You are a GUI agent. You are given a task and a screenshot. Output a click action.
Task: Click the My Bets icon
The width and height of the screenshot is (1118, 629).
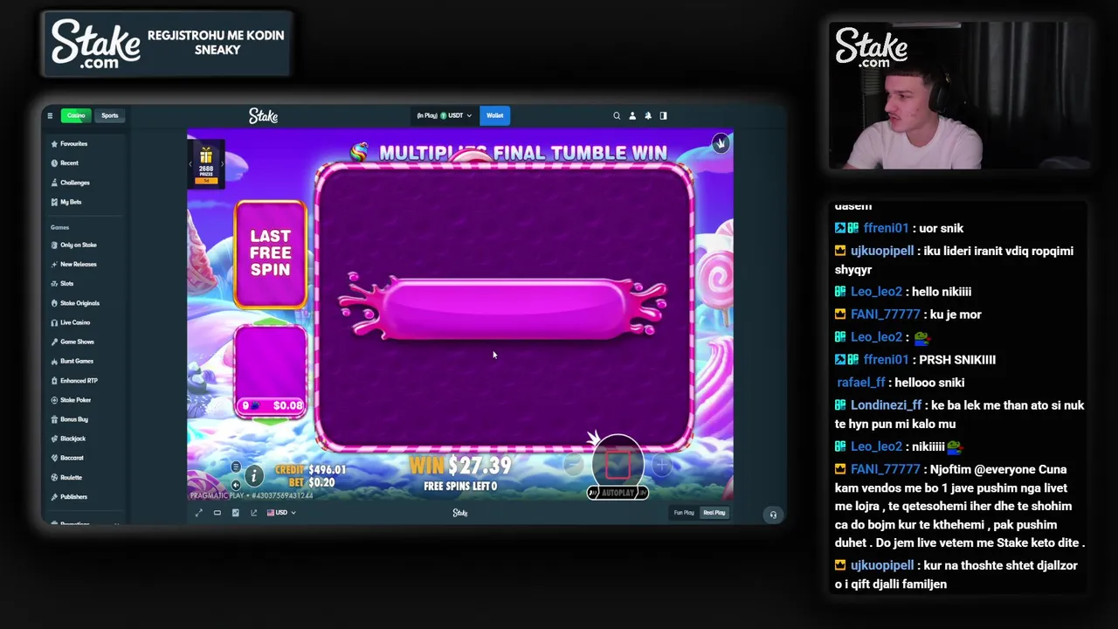coord(54,202)
